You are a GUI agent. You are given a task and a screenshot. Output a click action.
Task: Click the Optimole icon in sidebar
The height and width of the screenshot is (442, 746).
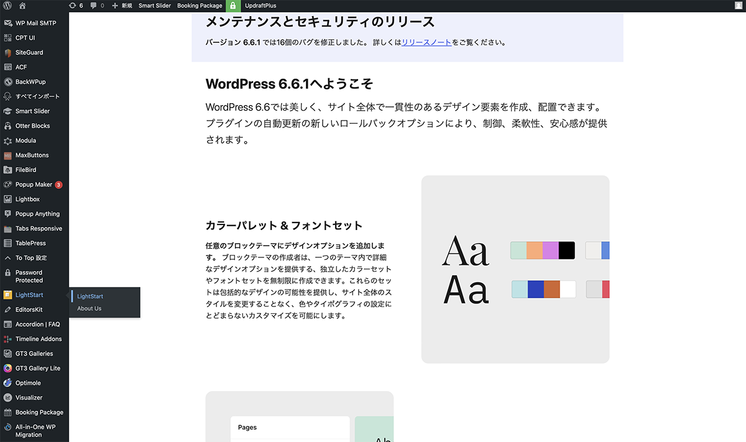[x=8, y=383]
